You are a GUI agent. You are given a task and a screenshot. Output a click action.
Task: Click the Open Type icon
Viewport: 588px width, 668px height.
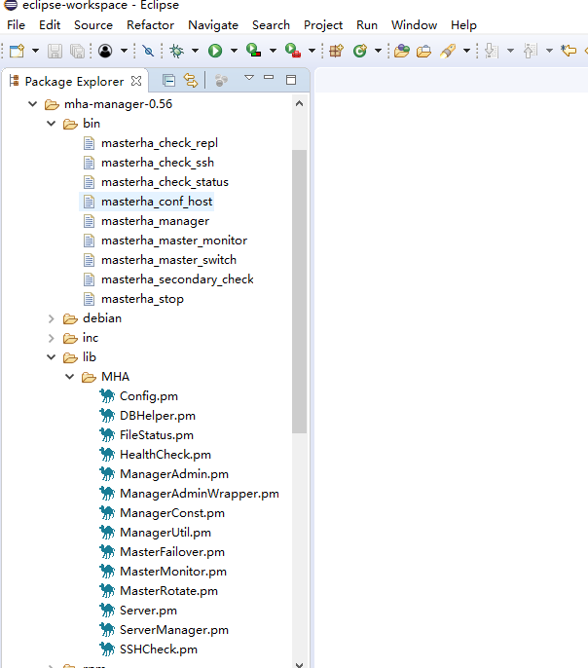401,51
